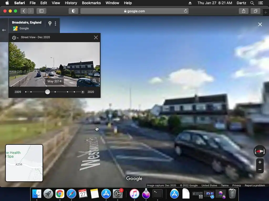This screenshot has height=201, width=269.
Task: Open Launchpad from the Dock
Action: [x=48, y=194]
